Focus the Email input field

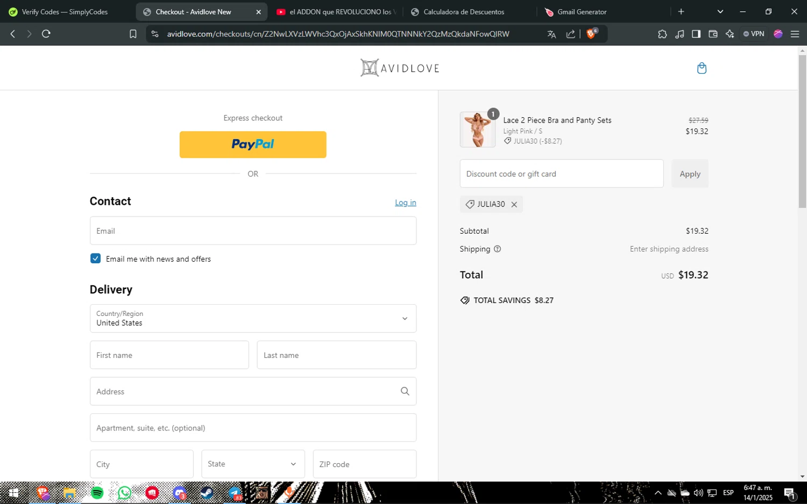click(x=253, y=231)
